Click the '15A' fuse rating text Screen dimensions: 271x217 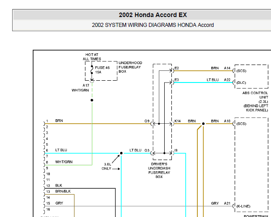coord(98,72)
